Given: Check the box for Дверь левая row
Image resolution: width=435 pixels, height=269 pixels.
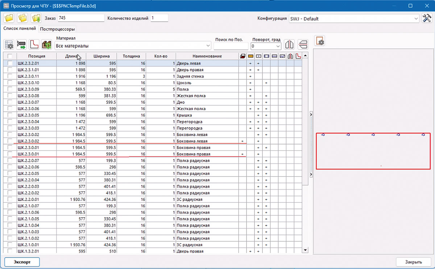Looking at the screenshot, I should [10, 63].
